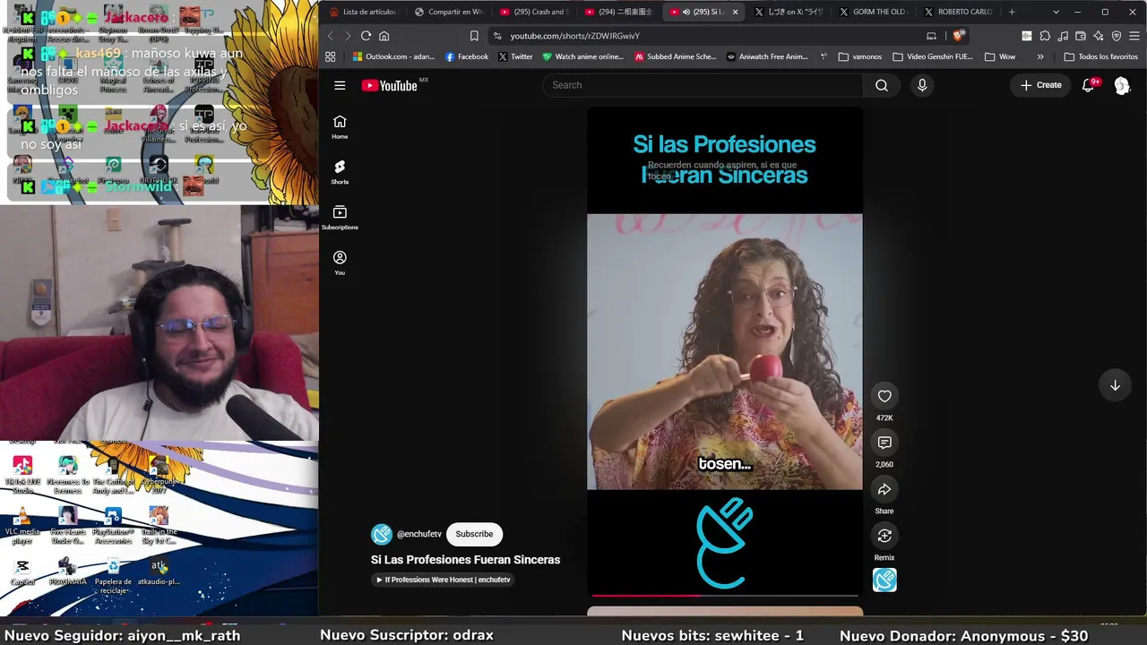Switch to the 'ROBERTO CARLO' tab
Viewport: 1147px width, 645px height.
pos(958,12)
